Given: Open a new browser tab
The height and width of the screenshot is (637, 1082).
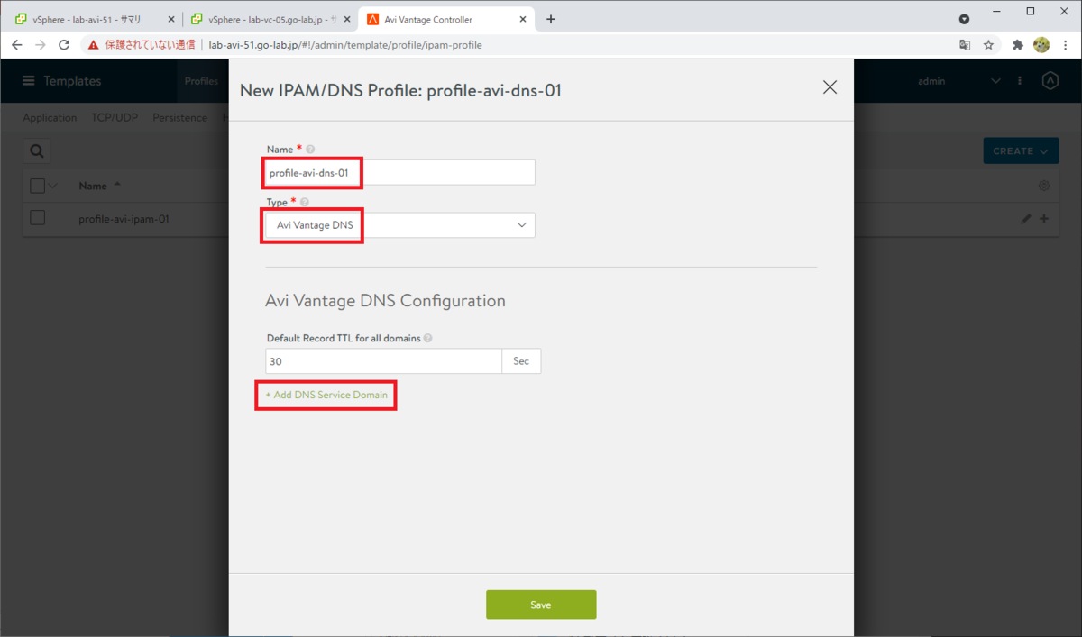Looking at the screenshot, I should (551, 19).
